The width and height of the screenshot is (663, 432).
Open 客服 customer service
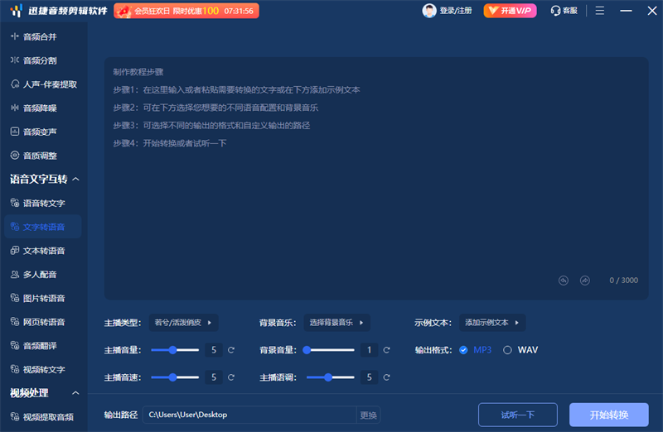(564, 11)
